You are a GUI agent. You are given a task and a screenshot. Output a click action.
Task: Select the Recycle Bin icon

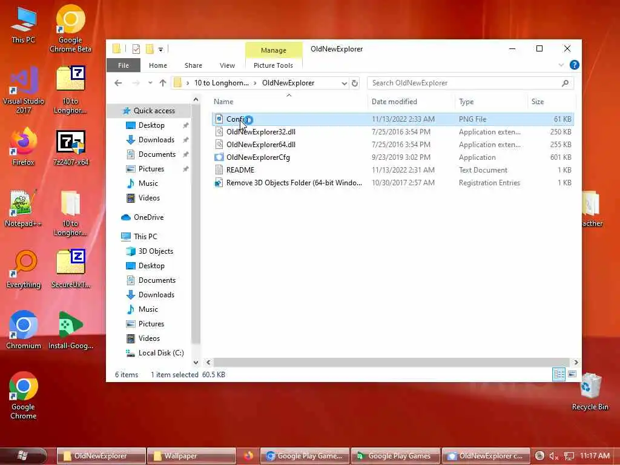pyautogui.click(x=590, y=392)
